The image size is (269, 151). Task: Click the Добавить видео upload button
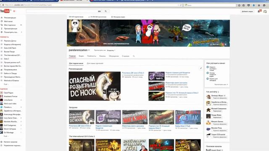coord(247,11)
